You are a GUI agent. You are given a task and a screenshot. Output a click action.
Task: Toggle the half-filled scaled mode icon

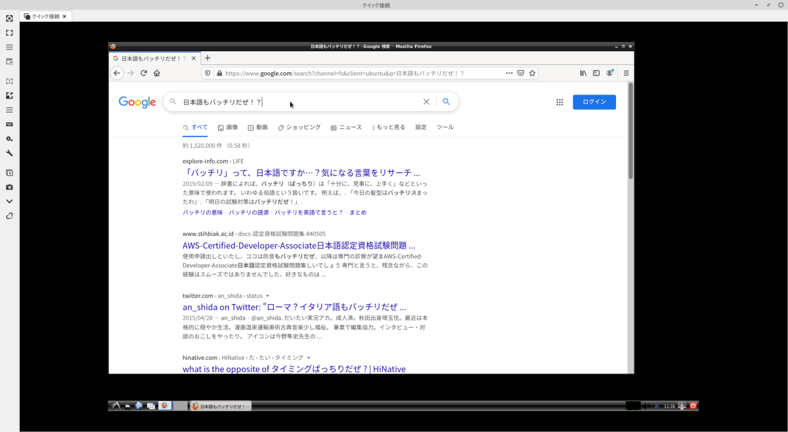point(9,95)
